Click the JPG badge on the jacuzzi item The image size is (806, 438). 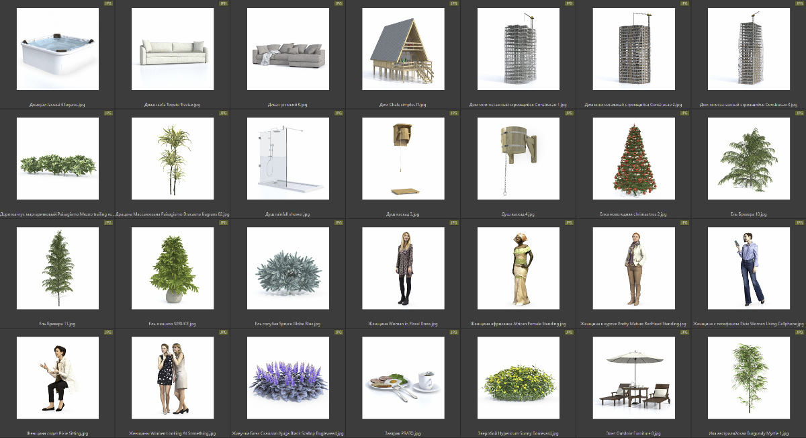tap(108, 3)
